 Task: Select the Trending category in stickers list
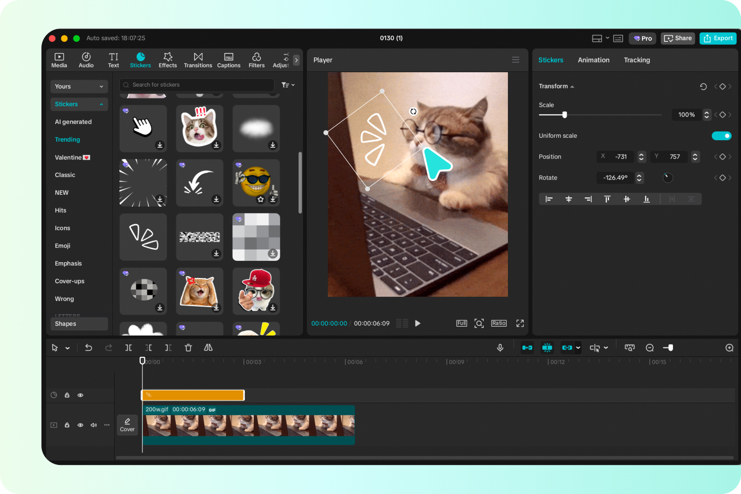[x=67, y=139]
